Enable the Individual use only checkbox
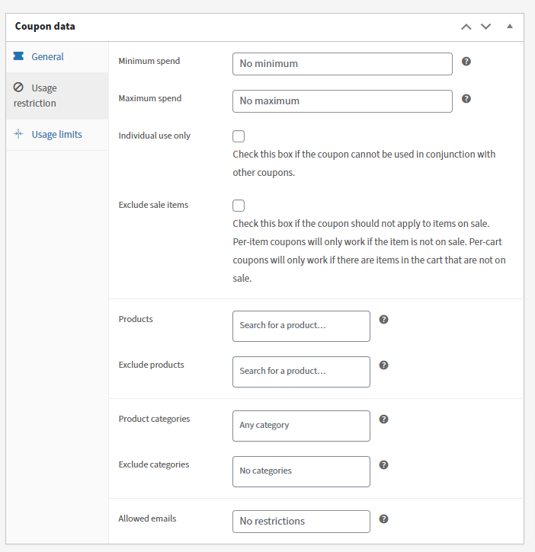The image size is (535, 552). [x=239, y=136]
